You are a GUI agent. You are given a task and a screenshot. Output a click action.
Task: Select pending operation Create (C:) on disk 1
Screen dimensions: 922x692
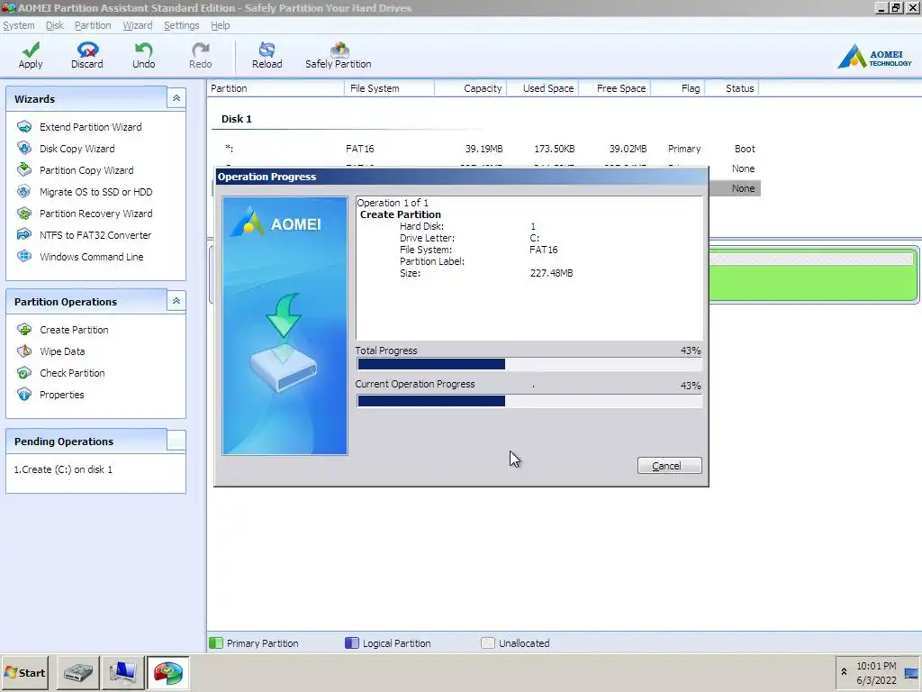[x=63, y=469]
